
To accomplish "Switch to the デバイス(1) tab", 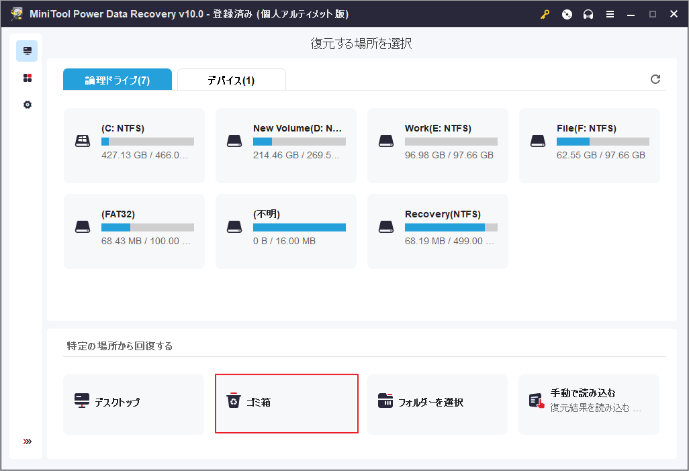I will [x=231, y=80].
